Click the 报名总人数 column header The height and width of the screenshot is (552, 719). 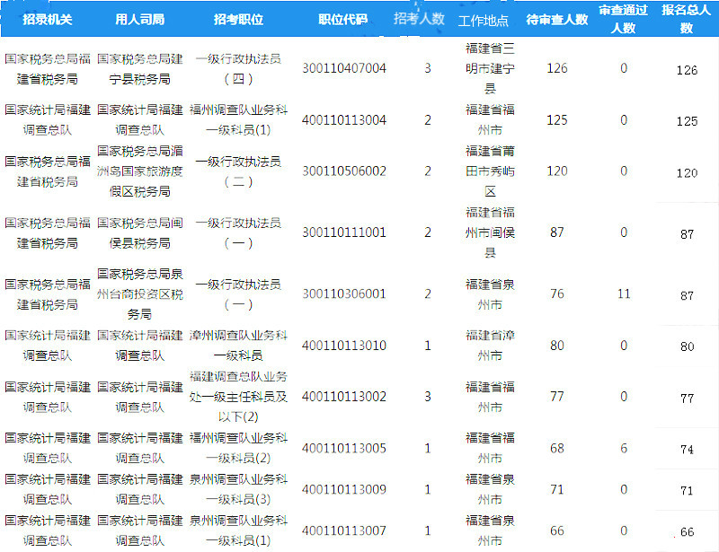point(686,19)
